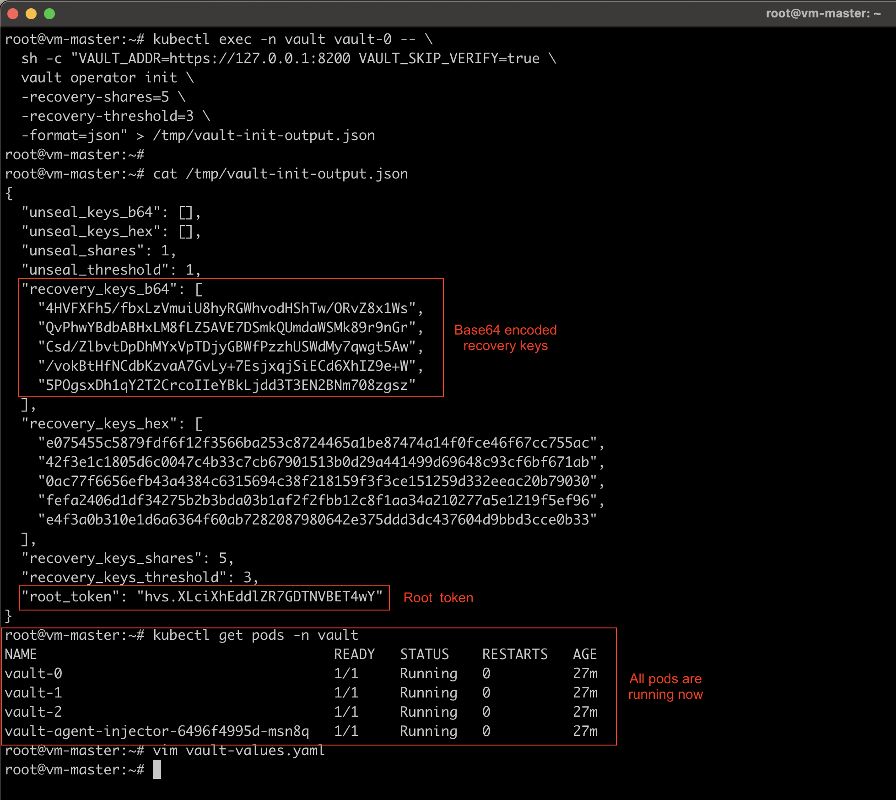This screenshot has height=800, width=896.
Task: Click the RESTARTS column header
Action: (x=515, y=654)
